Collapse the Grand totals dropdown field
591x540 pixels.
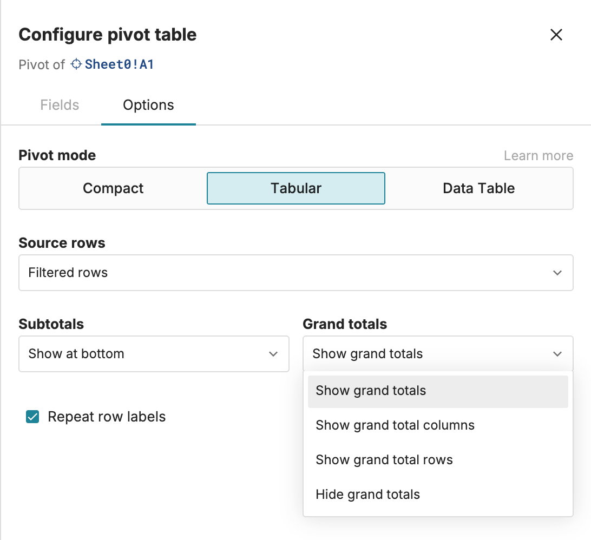click(438, 354)
